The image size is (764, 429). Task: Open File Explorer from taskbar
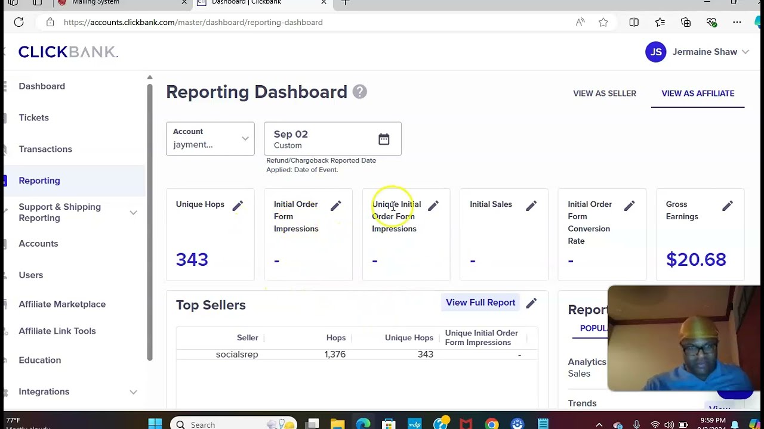pos(337,424)
